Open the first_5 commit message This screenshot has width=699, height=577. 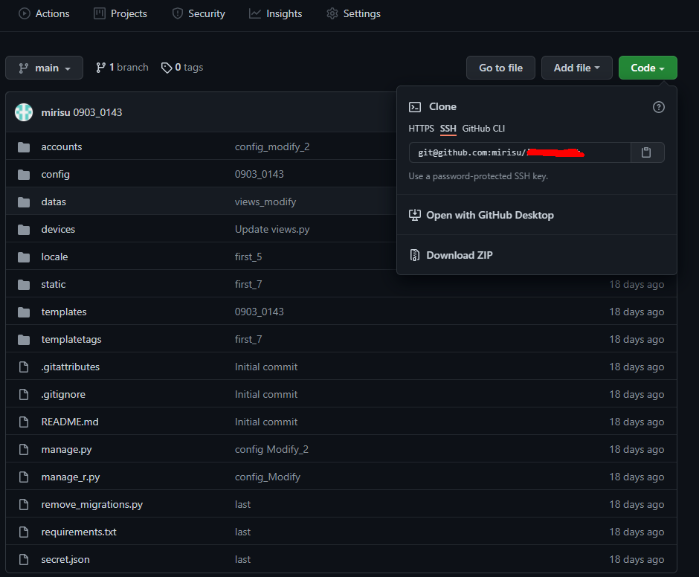tap(248, 257)
